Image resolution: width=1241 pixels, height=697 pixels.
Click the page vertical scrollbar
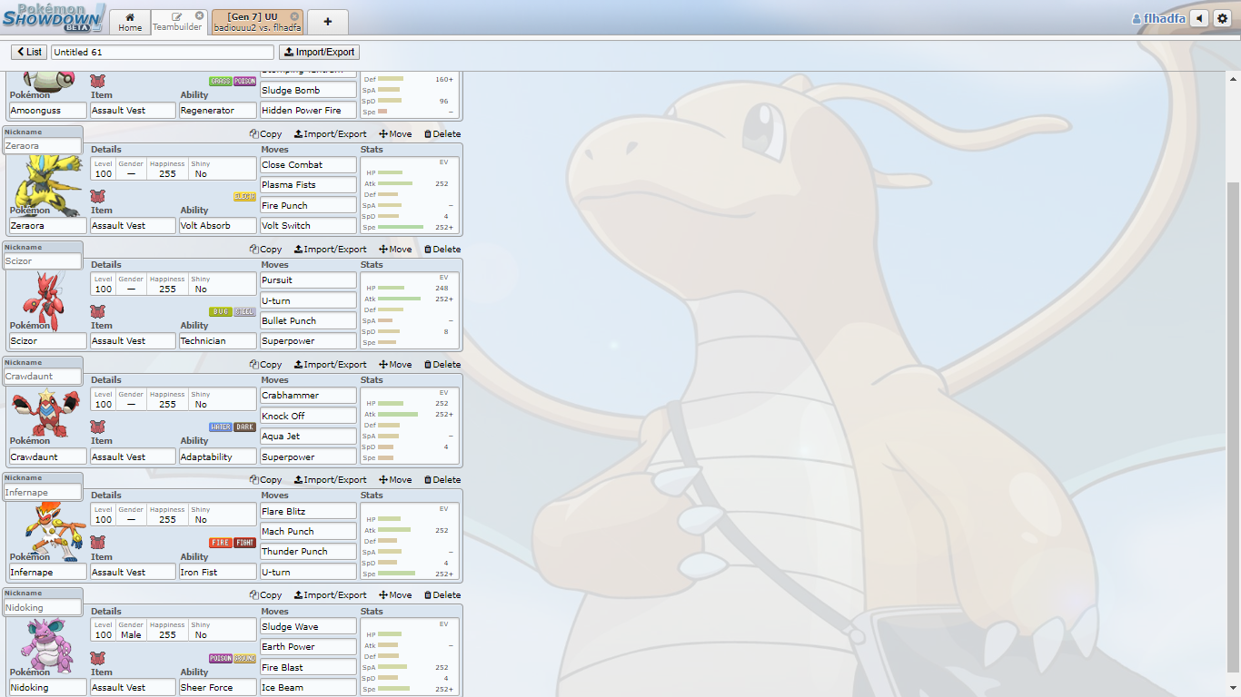tap(1234, 436)
